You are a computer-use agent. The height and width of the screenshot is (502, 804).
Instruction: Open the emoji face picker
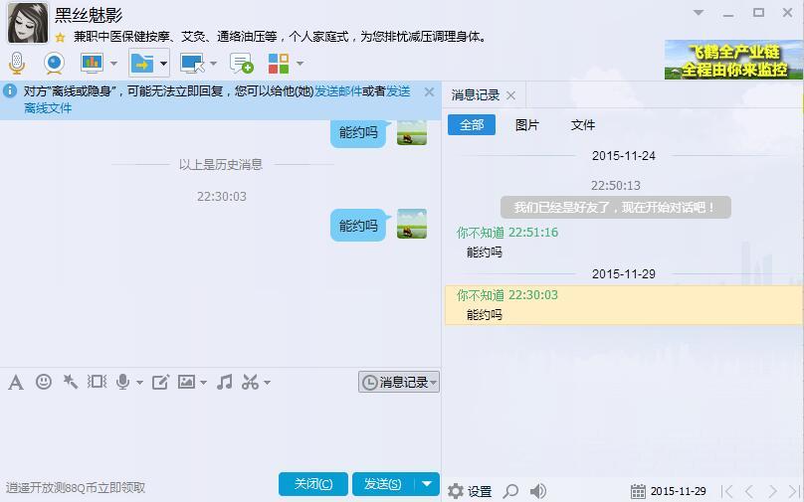[x=44, y=382]
